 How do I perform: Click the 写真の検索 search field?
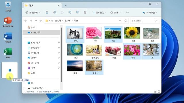coord(145,21)
